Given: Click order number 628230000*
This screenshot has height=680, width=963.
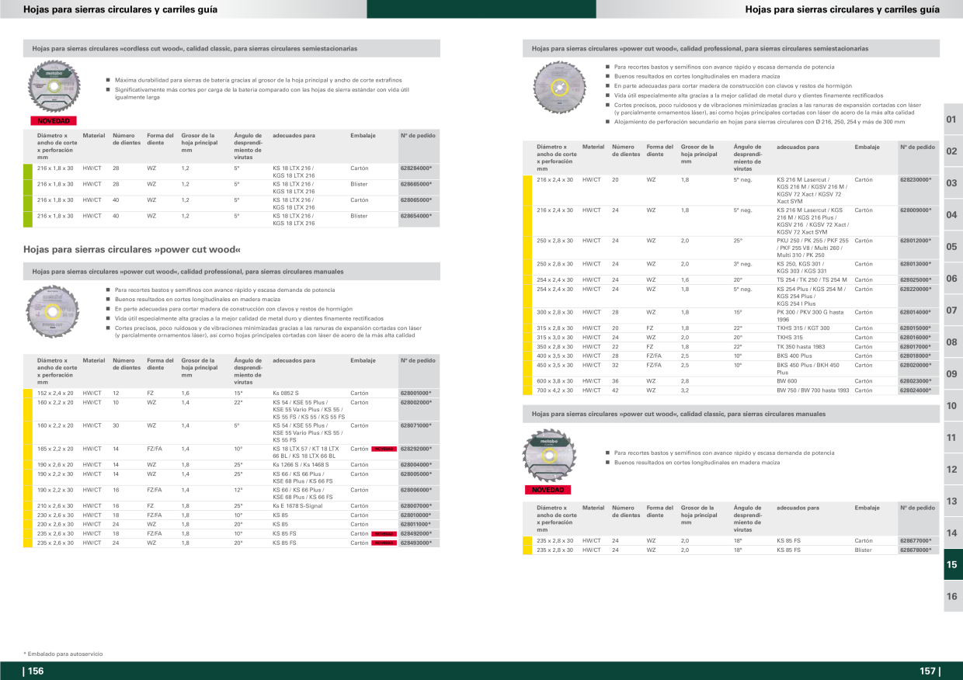Looking at the screenshot, I should pos(916,179).
